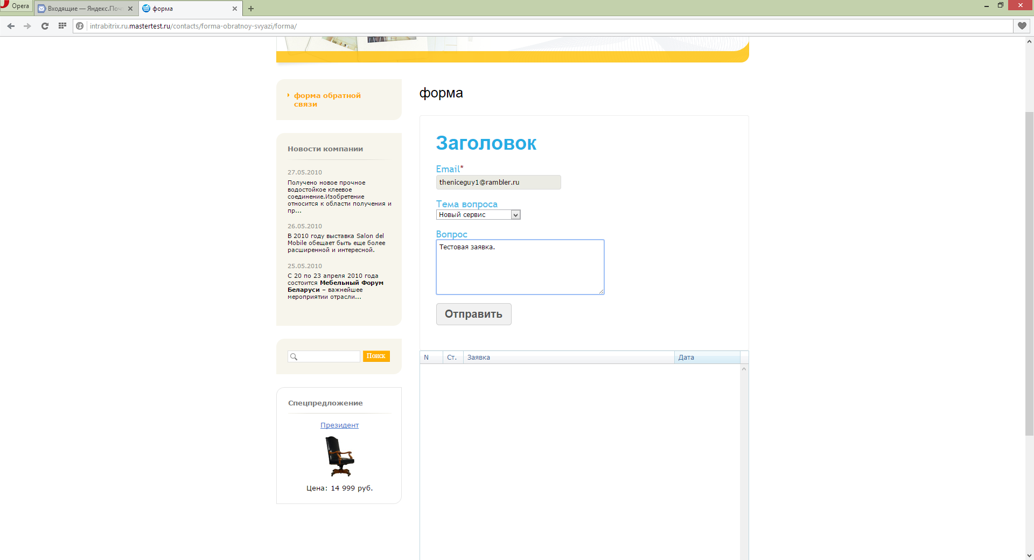Click the site info globe icon

[80, 26]
